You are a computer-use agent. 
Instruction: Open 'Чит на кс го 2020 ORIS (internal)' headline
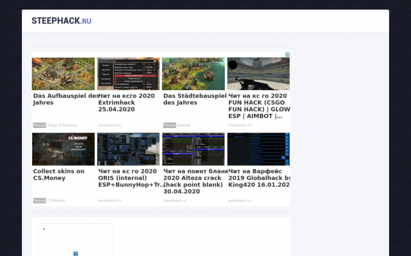click(x=131, y=178)
